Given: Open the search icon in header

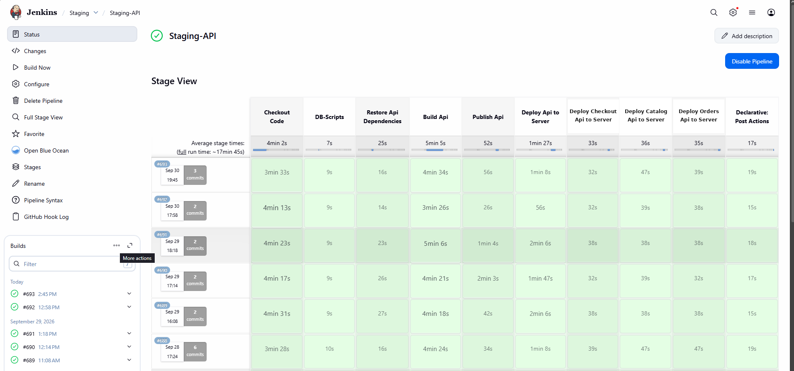Looking at the screenshot, I should [x=714, y=12].
